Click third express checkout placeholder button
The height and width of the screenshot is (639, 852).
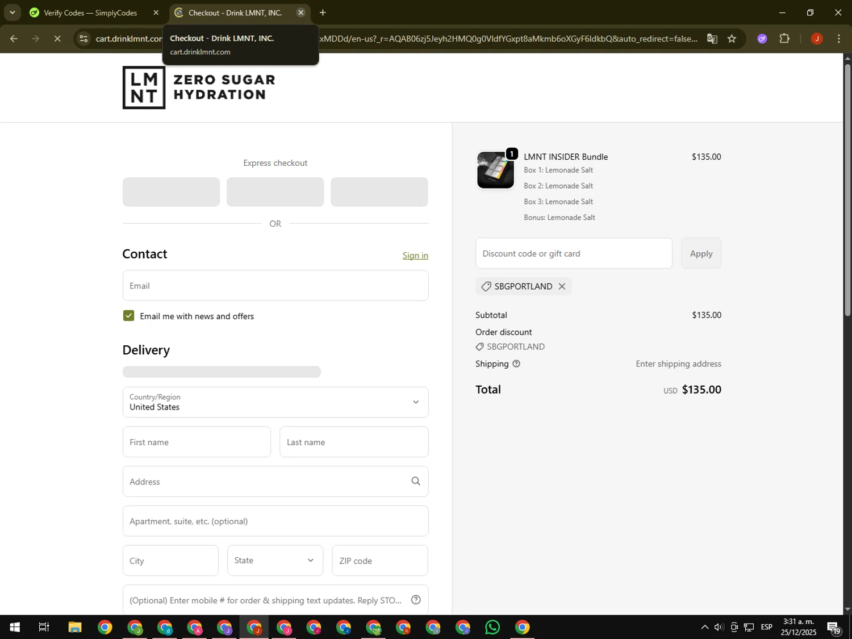pyautogui.click(x=379, y=192)
